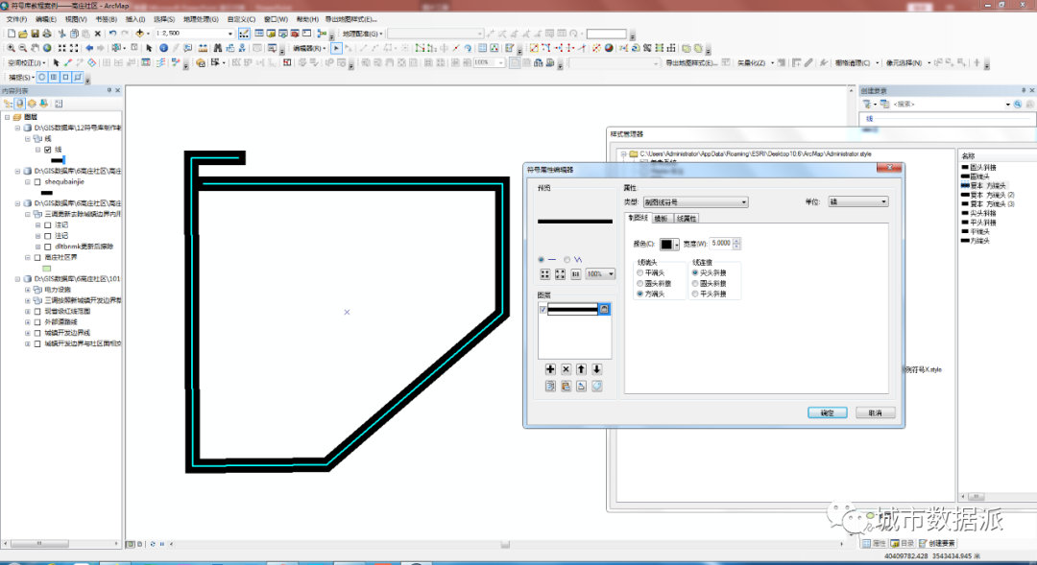Select 圆头斜接 entry in style manager list
Image resolution: width=1037 pixels, height=565 pixels.
point(983,167)
